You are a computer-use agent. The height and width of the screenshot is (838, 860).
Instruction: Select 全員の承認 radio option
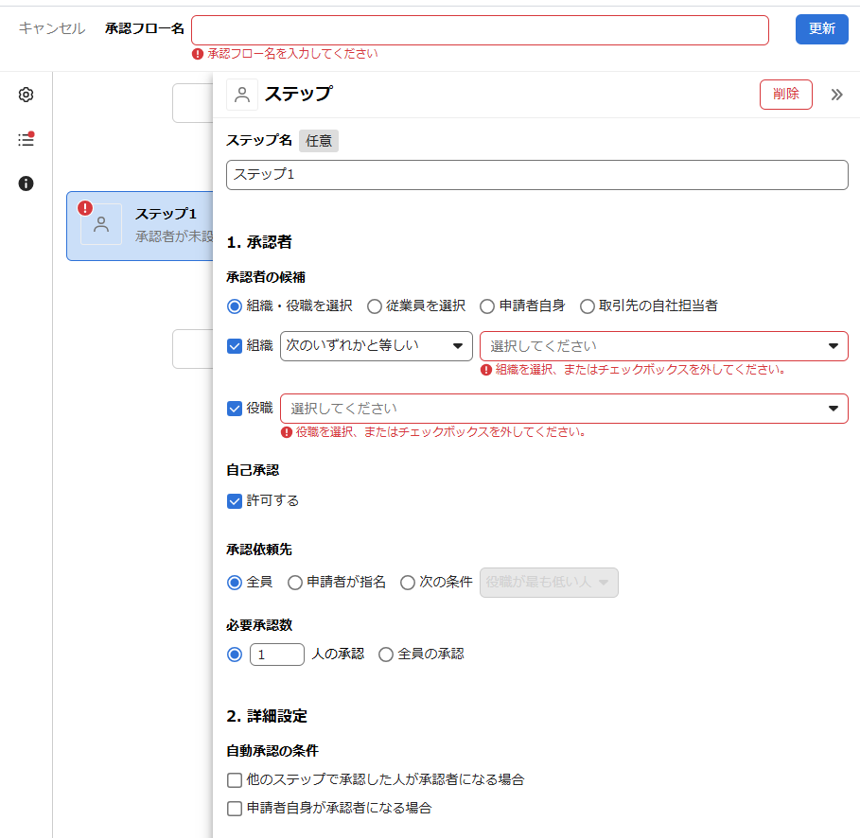coord(386,655)
